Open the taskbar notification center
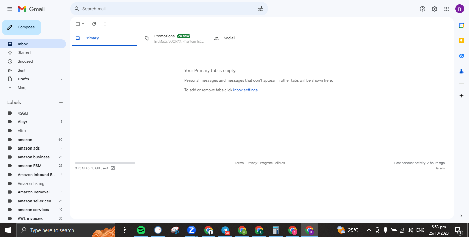 tap(458, 230)
